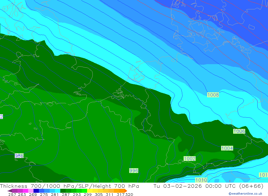Click the orange right arrow of legend
This screenshot has height=196, width=268.
coord(126,191)
